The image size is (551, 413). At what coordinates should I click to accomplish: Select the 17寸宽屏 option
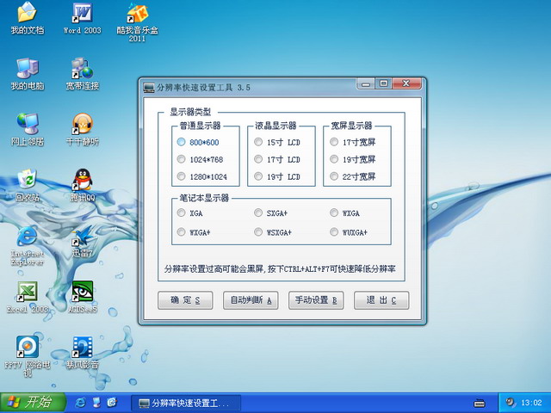353,142
